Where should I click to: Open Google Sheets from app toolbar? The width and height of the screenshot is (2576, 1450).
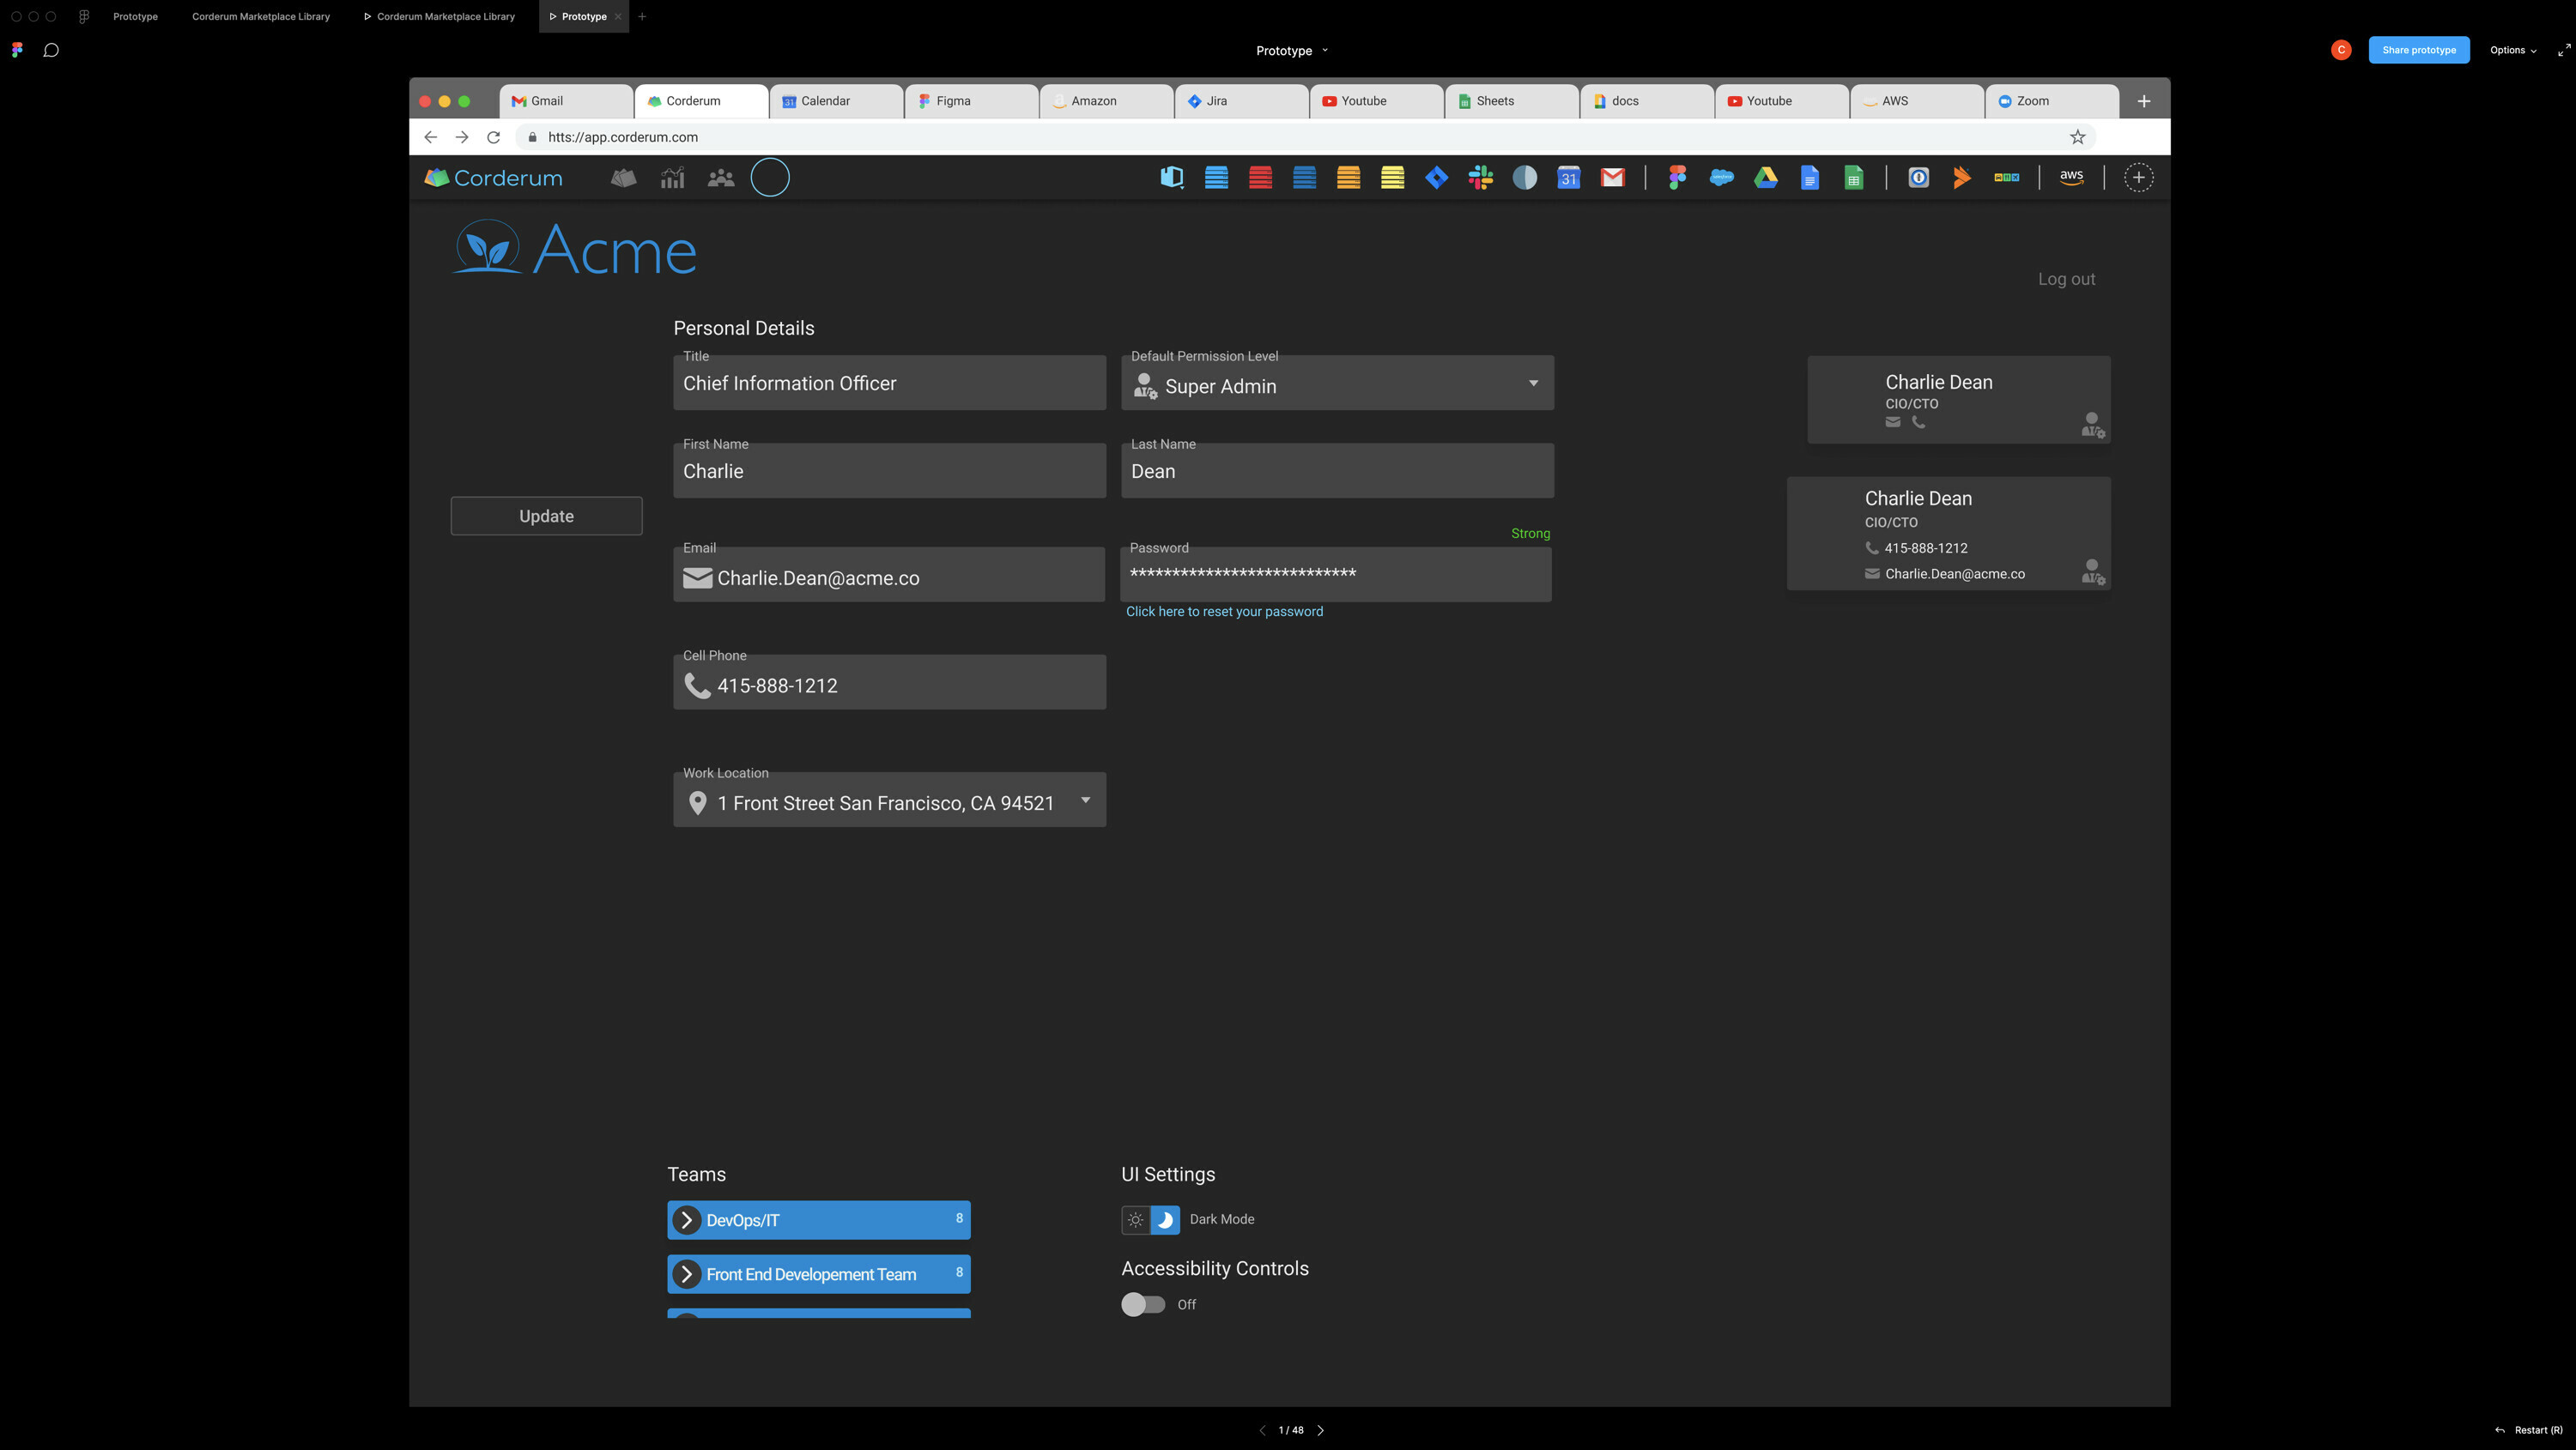pos(1853,178)
